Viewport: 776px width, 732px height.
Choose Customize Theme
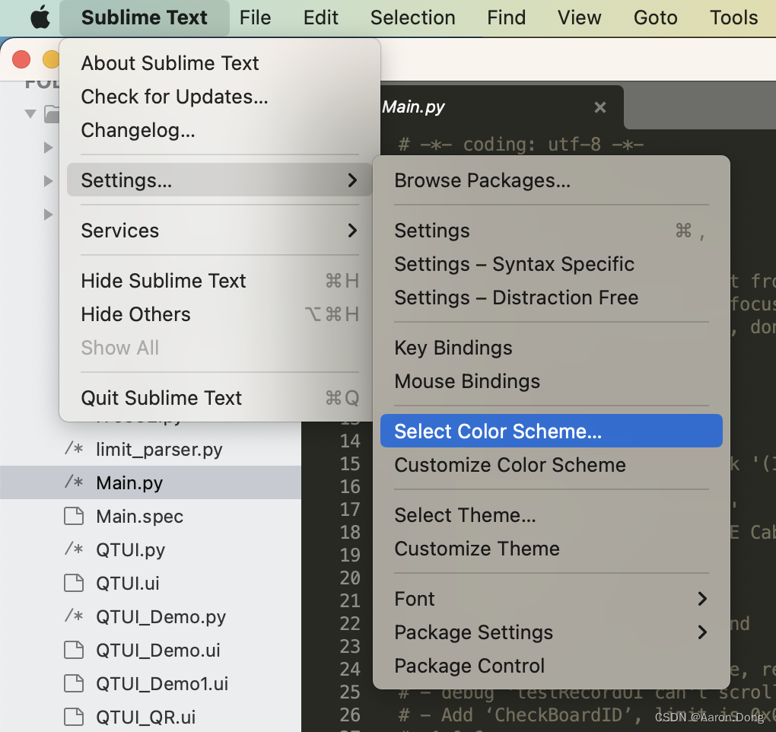click(552, 549)
